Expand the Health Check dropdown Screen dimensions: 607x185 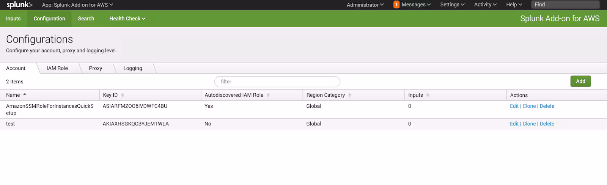[127, 19]
